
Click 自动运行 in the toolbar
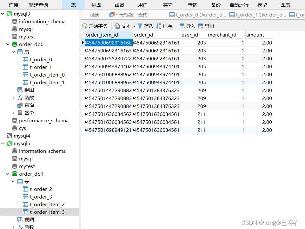click(x=239, y=5)
